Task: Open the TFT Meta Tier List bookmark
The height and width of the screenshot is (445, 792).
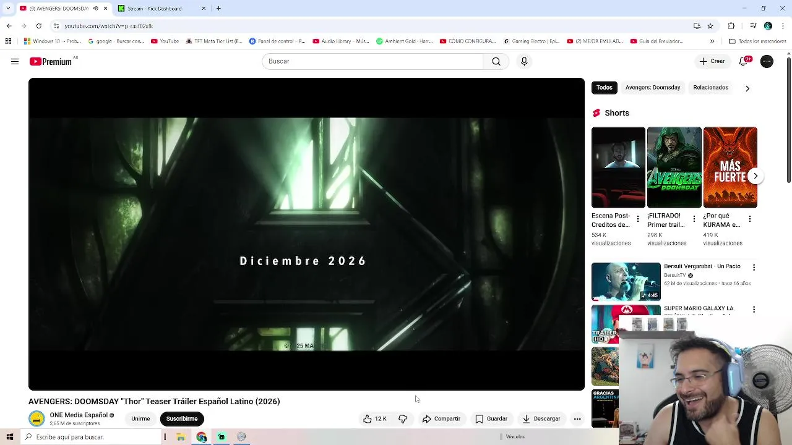Action: point(214,41)
